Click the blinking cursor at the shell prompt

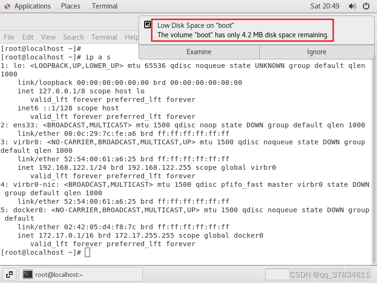tap(88, 253)
